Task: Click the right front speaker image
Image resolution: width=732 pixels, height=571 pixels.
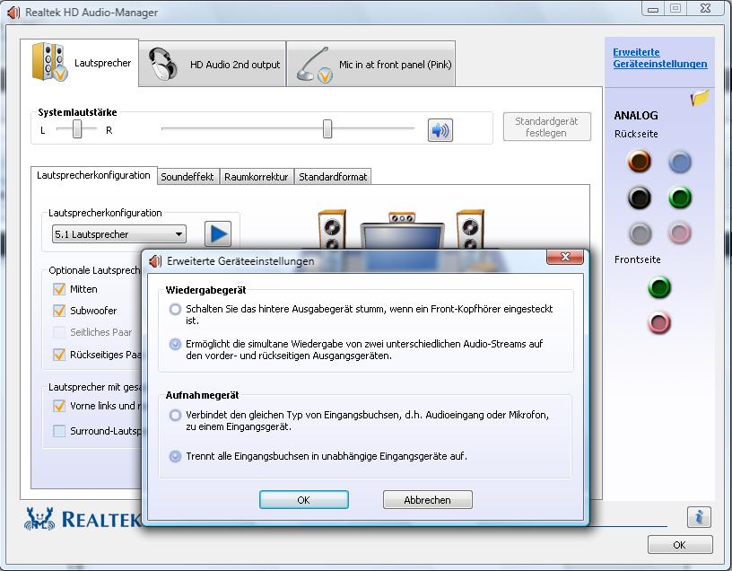Action: [470, 230]
